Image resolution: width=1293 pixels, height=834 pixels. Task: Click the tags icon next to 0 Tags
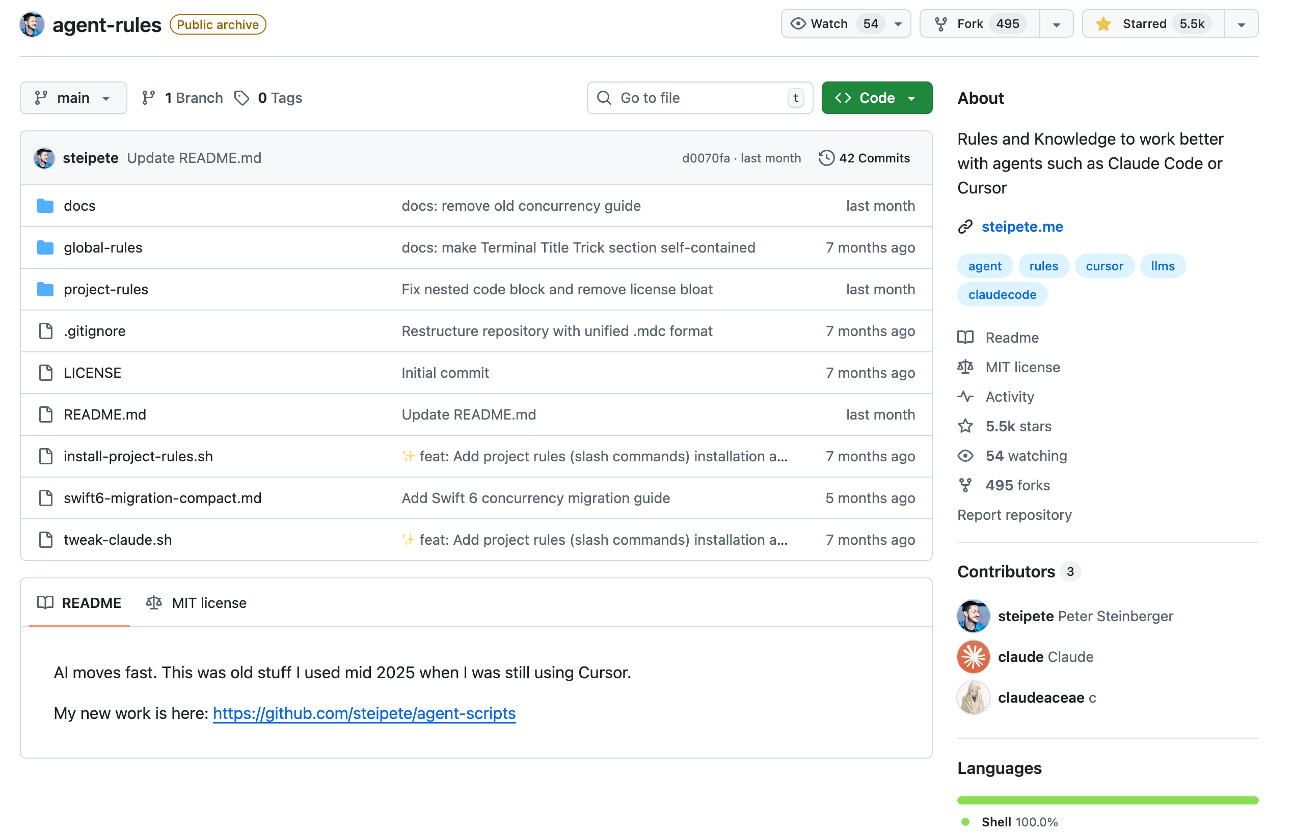241,98
